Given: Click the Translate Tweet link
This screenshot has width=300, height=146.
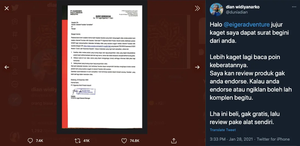Looking at the screenshot, I should tap(223, 130).
